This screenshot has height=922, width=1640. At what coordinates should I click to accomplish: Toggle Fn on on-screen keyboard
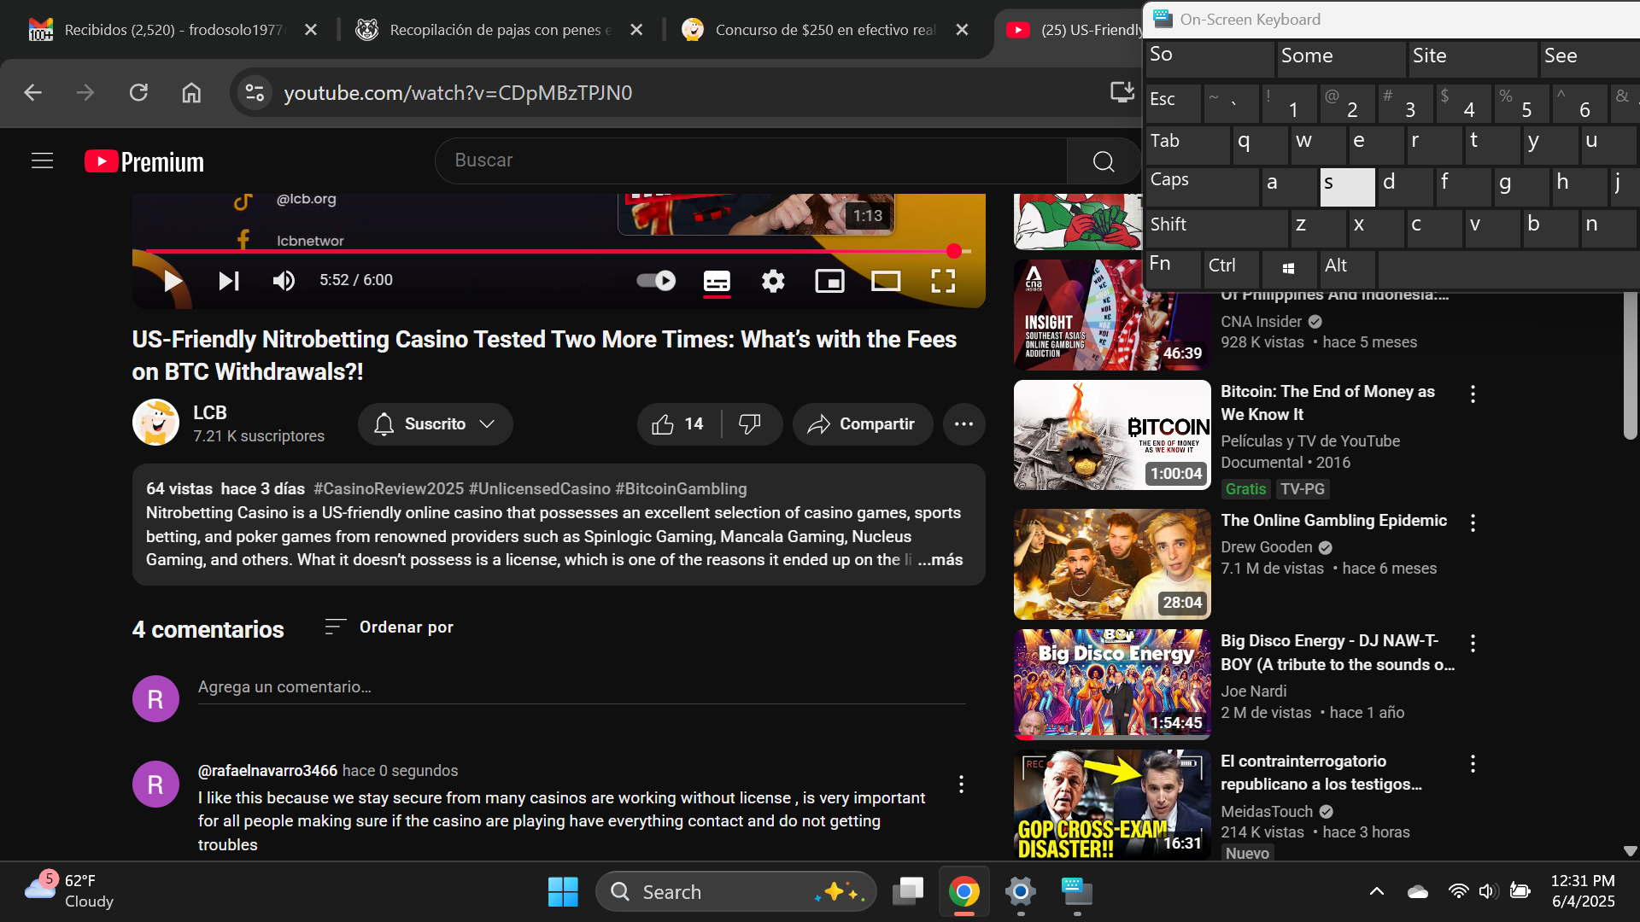pyautogui.click(x=1172, y=268)
